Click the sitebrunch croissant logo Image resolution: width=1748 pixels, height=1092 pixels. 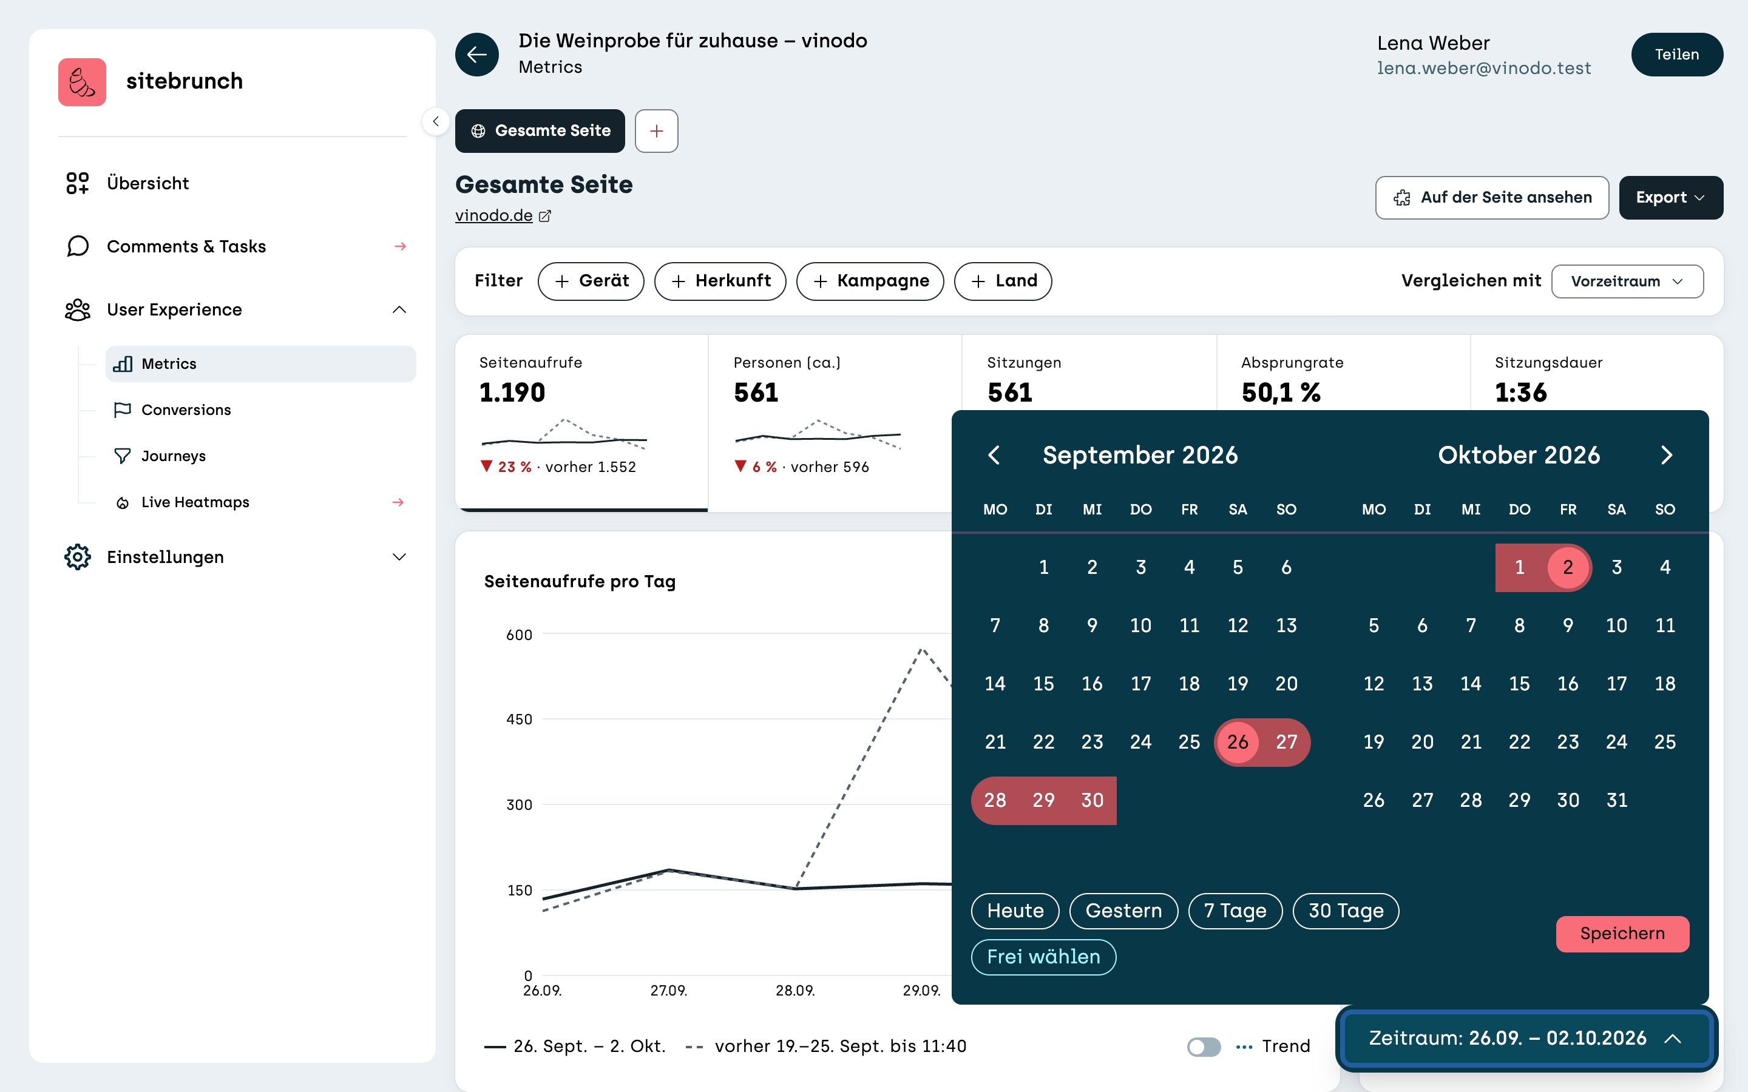pyautogui.click(x=81, y=82)
